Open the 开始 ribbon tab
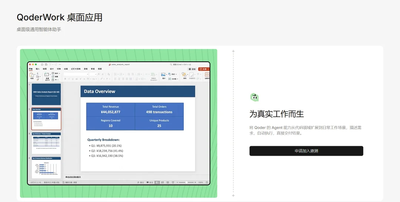Viewport: 400px width, 202px height. tap(31, 69)
